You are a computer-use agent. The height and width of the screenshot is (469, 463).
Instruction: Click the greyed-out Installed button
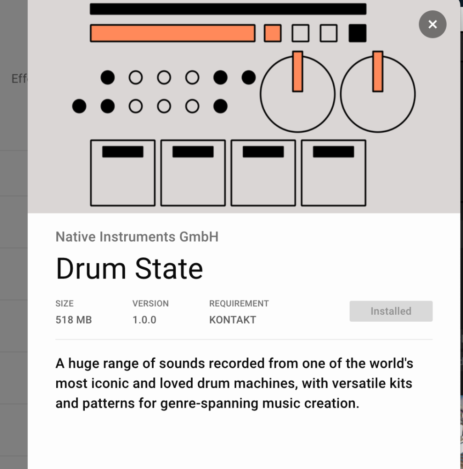click(x=391, y=311)
